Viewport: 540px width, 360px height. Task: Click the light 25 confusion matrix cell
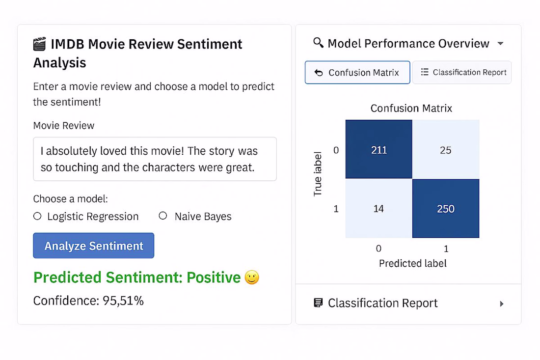(446, 149)
